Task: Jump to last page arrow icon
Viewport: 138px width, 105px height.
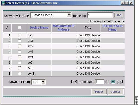Action: click(x=122, y=82)
